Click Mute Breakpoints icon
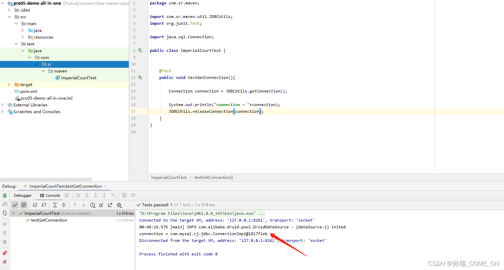The image size is (504, 270). pos(5,262)
